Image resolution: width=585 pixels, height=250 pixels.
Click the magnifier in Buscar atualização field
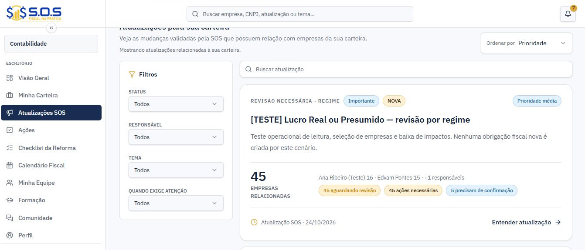pos(248,69)
